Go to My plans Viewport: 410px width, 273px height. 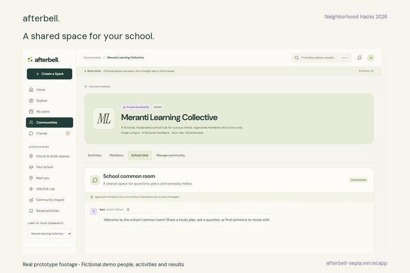click(49, 111)
